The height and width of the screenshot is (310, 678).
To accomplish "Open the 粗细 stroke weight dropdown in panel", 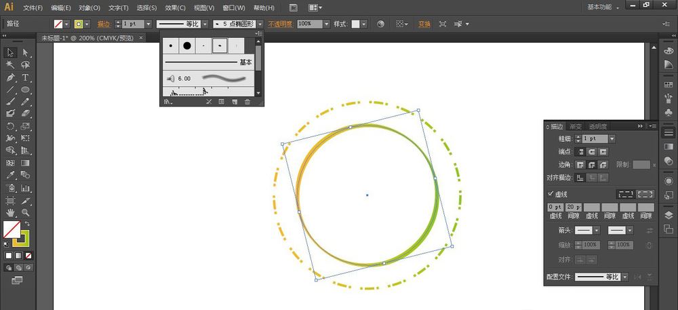I will click(612, 138).
